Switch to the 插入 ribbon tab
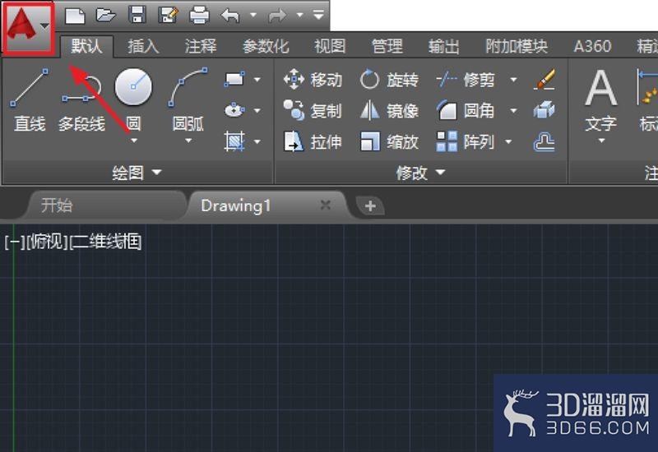Viewport: 658px width, 452px height. coord(143,46)
